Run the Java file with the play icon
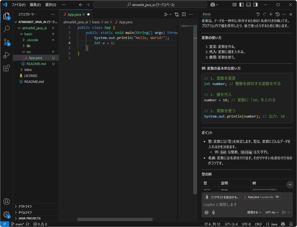Image resolution: width=297 pixels, height=227 pixels. (166, 14)
